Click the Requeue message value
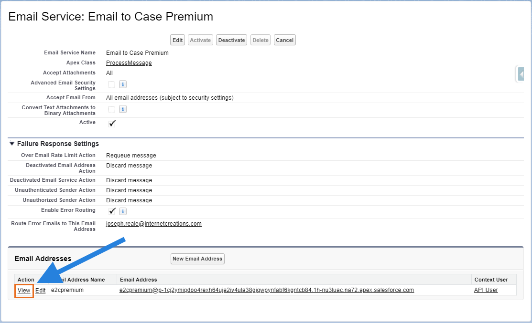 click(131, 156)
